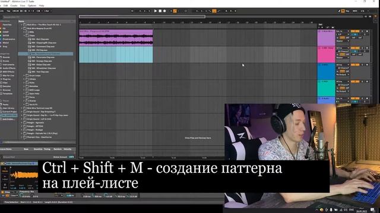Image resolution: width=380 pixels, height=213 pixels.
Task: Click the pink second track header
Action: (x=326, y=54)
